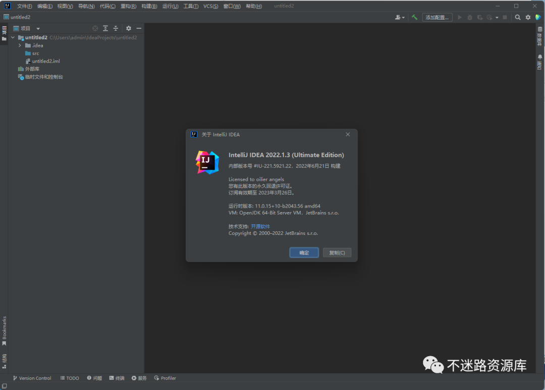The height and width of the screenshot is (390, 545).
Task: Toggle the Bookmarks side tool window
Action: 5,330
